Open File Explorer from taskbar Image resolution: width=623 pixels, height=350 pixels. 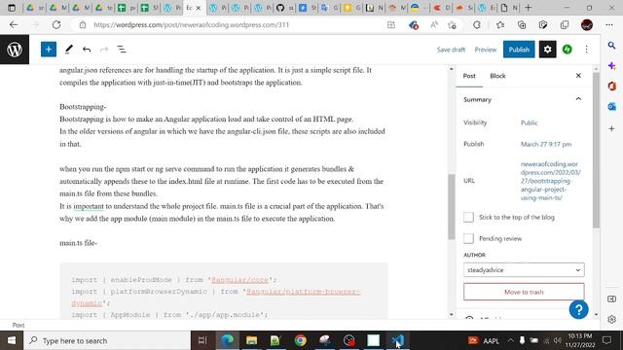tap(251, 340)
